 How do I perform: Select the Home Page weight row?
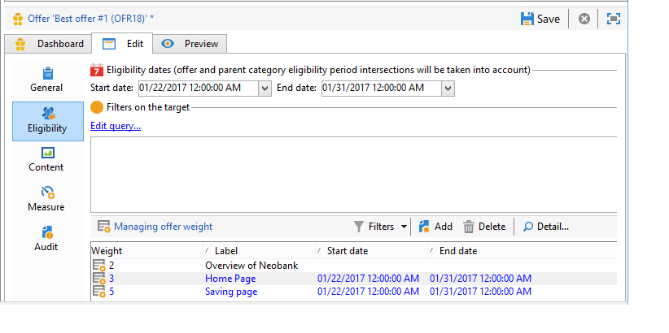(354, 279)
